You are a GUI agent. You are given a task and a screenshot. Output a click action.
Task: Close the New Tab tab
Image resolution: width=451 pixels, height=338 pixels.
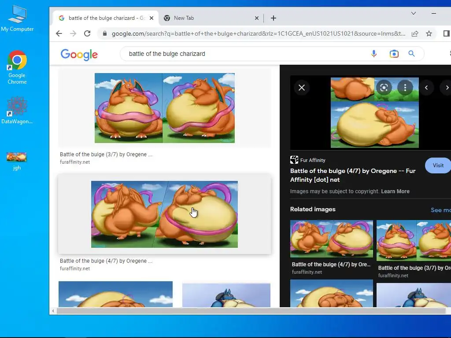[257, 18]
